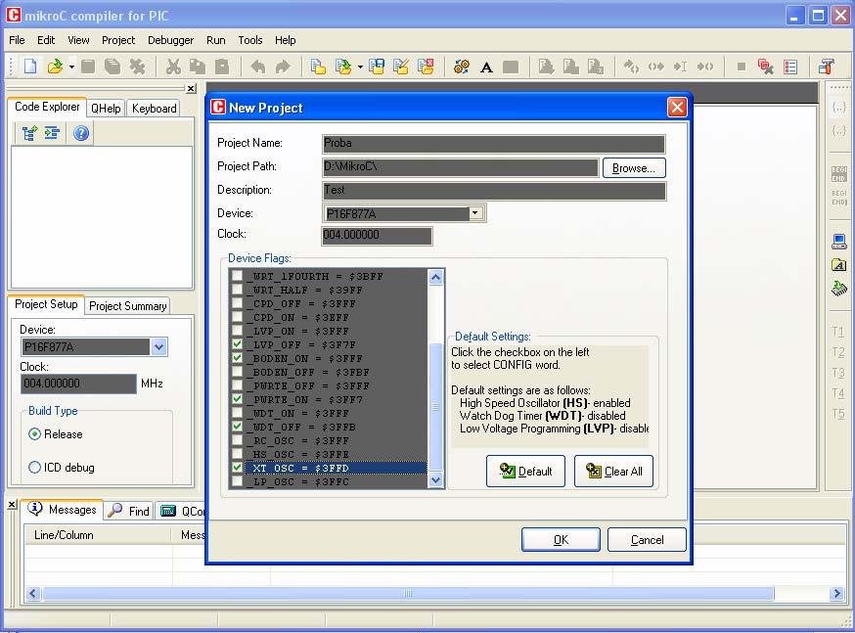Click the T1 marker in right sidebar
Screen dimensions: 855x633
coord(838,332)
